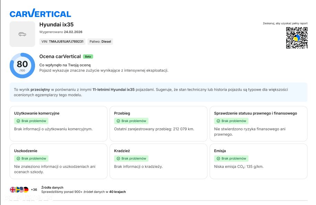The image size is (316, 205).
Task: Click the Hyundai ix35 title
Action: click(57, 25)
